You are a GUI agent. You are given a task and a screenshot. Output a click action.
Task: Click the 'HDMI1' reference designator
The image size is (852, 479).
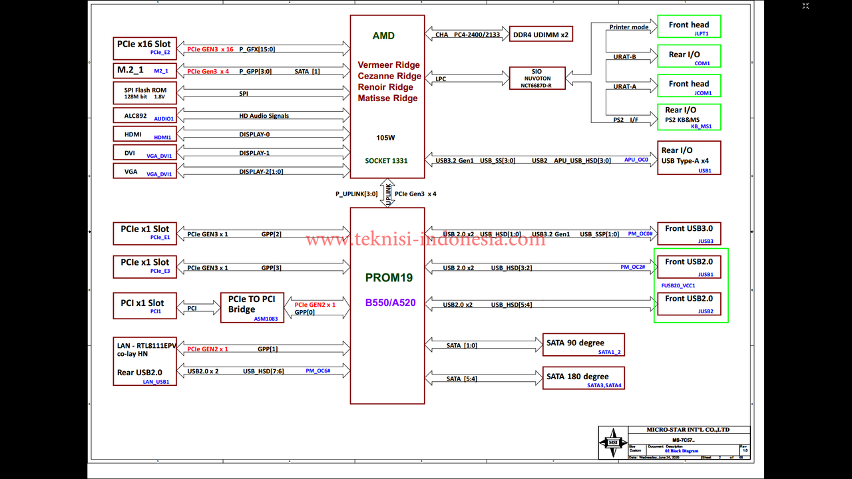pos(162,138)
